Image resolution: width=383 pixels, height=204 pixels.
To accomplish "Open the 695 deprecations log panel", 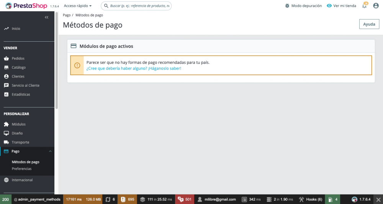I will point(127,199).
